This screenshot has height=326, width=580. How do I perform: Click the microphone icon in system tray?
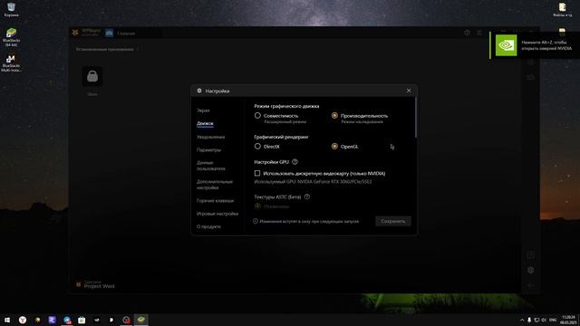pos(529,320)
